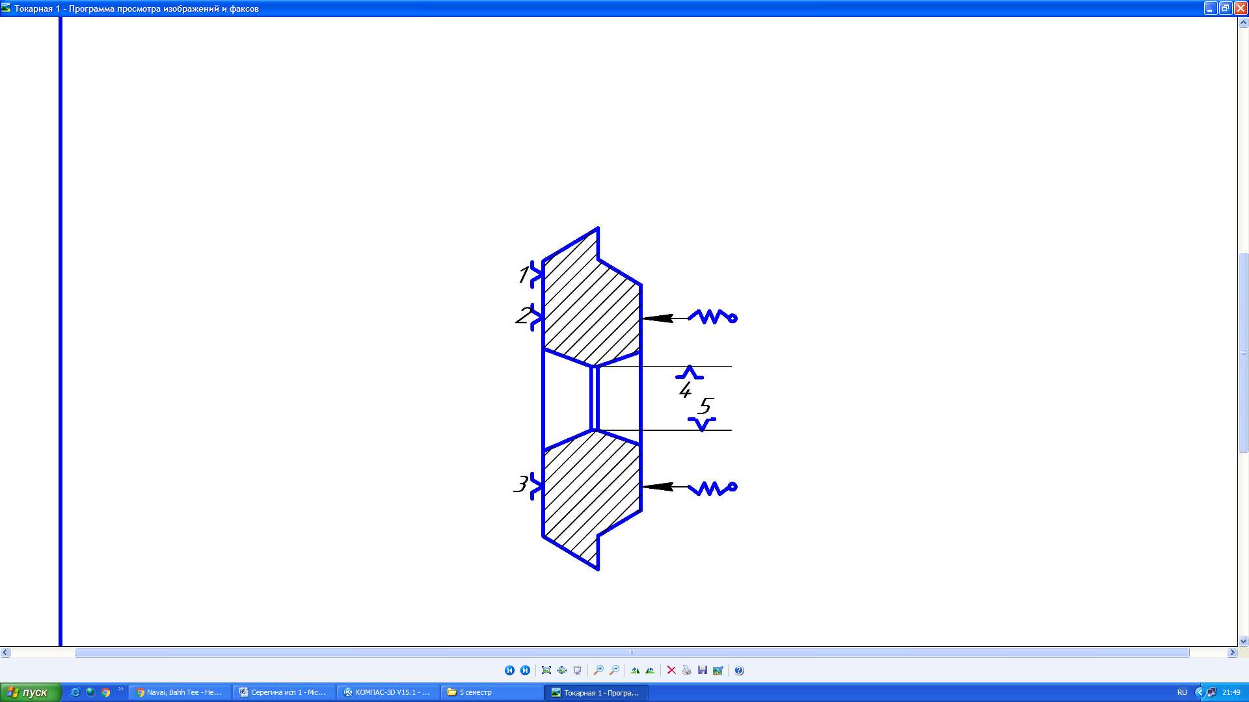This screenshot has width=1249, height=702.
Task: Switch to Word document Серегина исп 1
Action: click(284, 692)
